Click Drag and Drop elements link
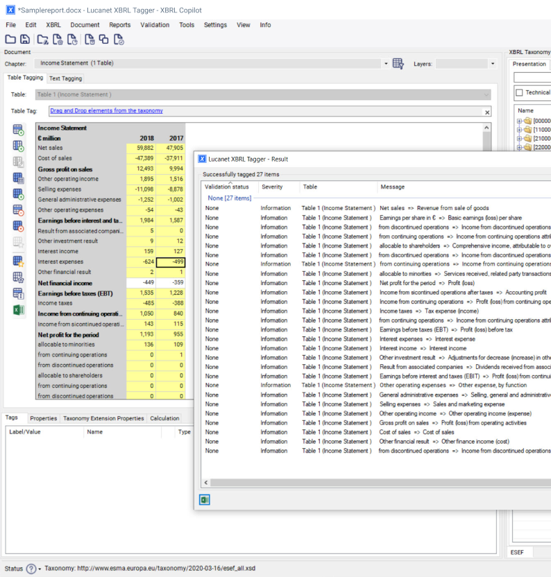Image resolution: width=551 pixels, height=577 pixels. tap(106, 111)
